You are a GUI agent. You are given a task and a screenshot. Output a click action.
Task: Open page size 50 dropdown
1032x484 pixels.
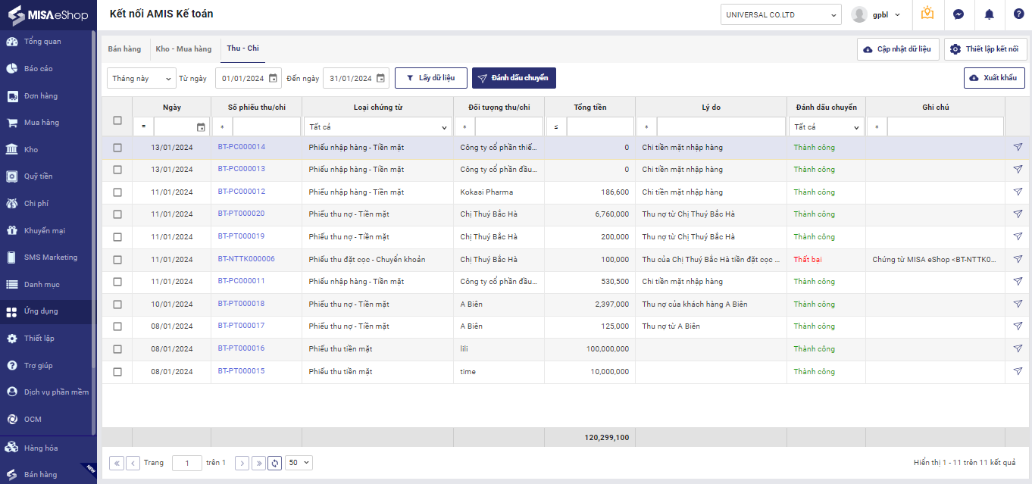tap(299, 463)
